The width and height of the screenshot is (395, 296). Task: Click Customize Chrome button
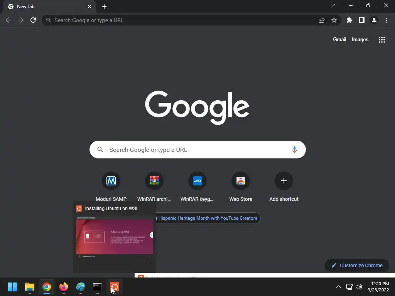357,265
